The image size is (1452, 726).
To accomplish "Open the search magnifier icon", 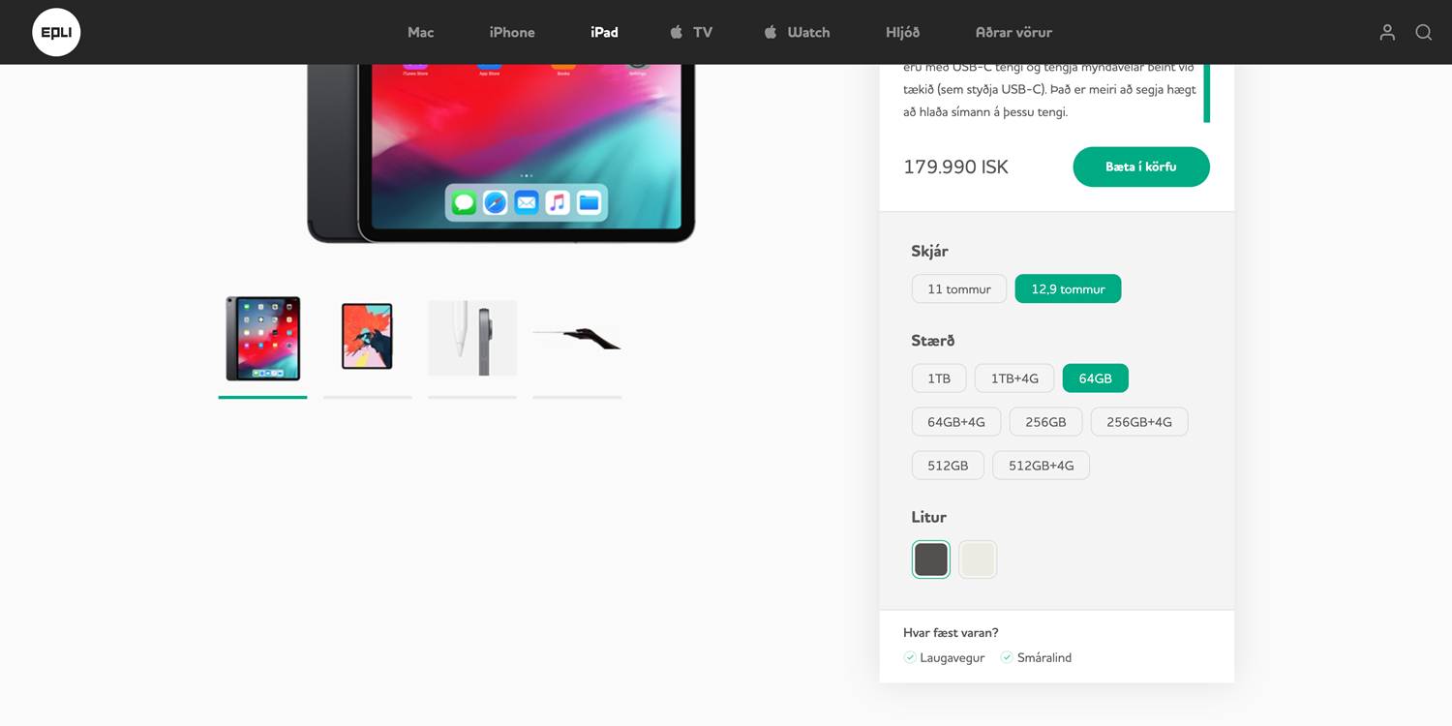I will tap(1424, 32).
